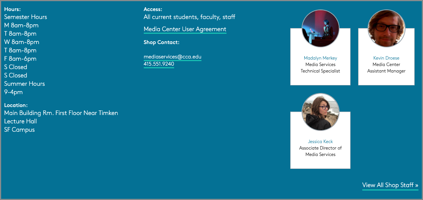Viewport: 423px width, 200px height.
Task: Click the mediaservices@cca.edu email link
Action: pos(172,57)
